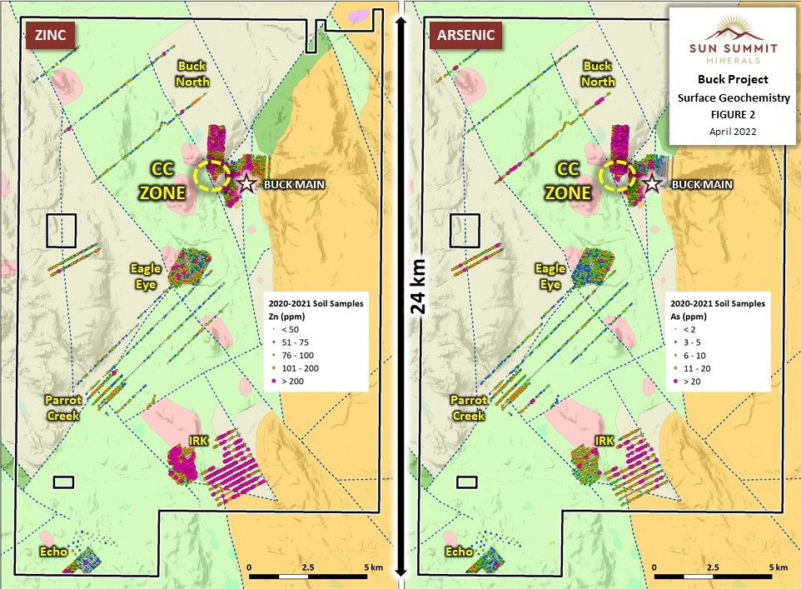This screenshot has width=801, height=589.
Task: Click the yellow dashed CC Zone circle, Zinc map
Action: [211, 176]
